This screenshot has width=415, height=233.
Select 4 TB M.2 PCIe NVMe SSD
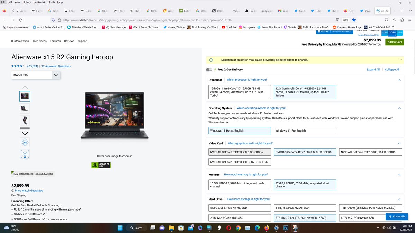(x=370, y=218)
